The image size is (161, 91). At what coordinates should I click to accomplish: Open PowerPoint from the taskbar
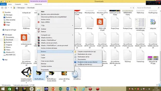pos(54,89)
